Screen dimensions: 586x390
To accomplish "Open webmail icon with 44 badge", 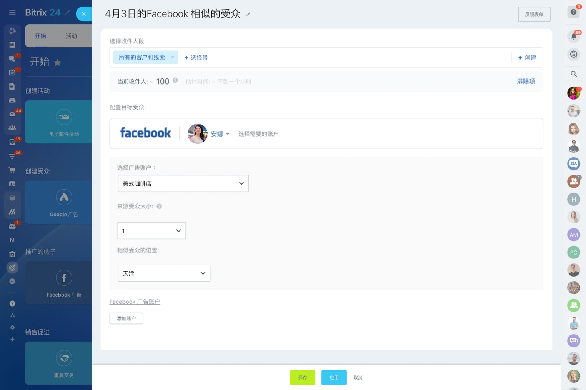I will pos(12,114).
